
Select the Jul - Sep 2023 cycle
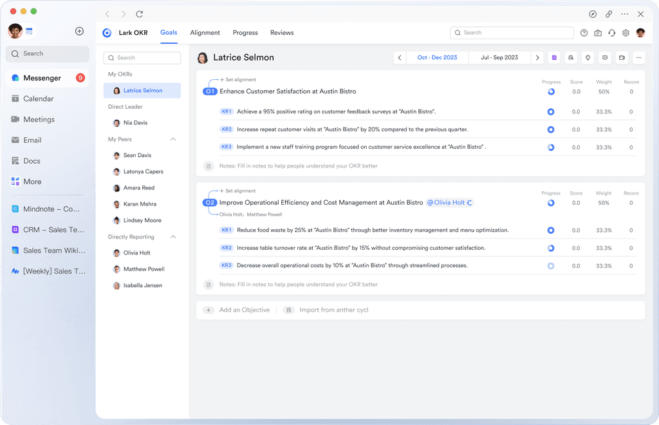[x=499, y=57]
